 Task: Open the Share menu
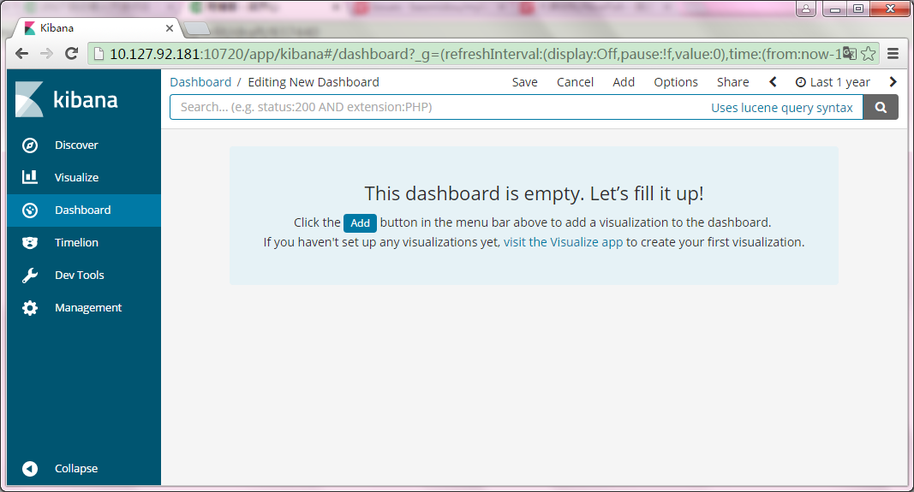point(732,82)
